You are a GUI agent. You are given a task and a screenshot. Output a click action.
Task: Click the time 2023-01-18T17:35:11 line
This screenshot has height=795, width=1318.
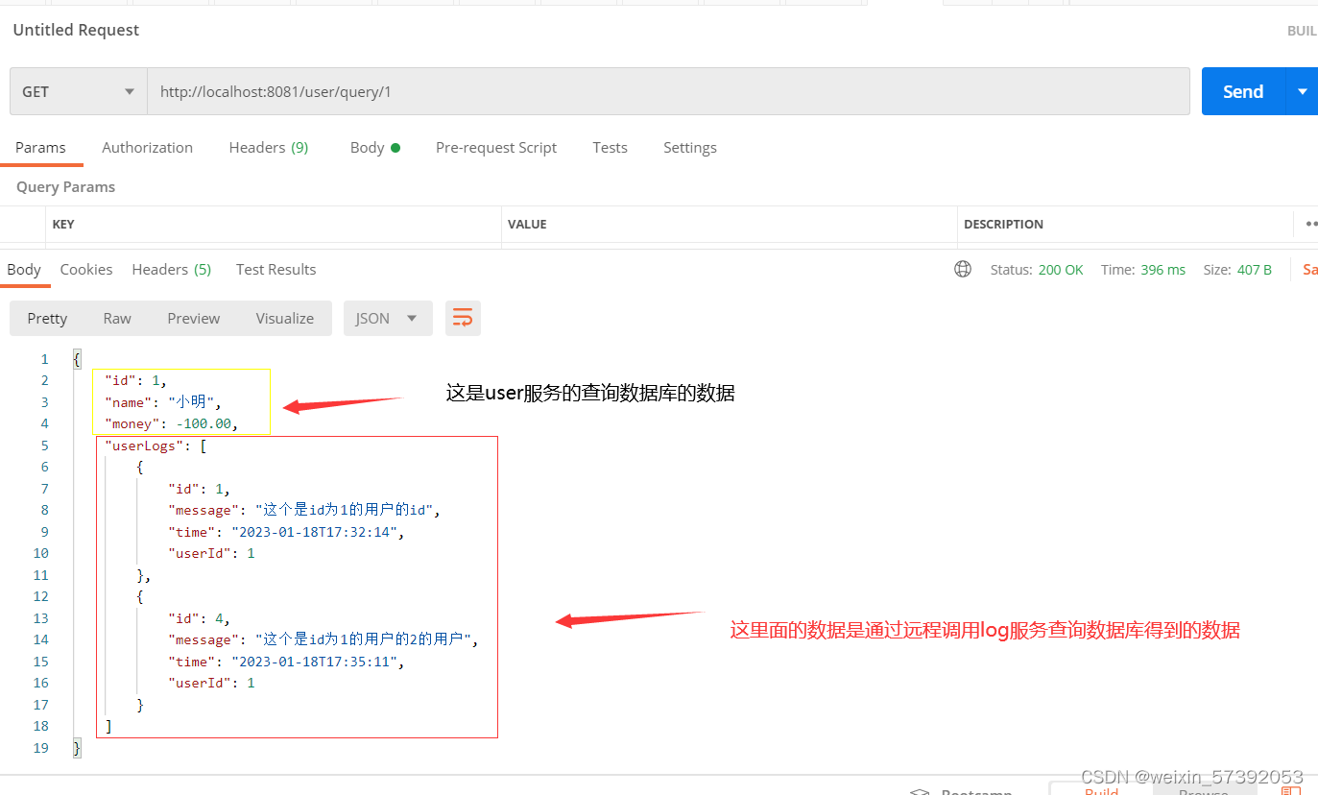point(286,662)
